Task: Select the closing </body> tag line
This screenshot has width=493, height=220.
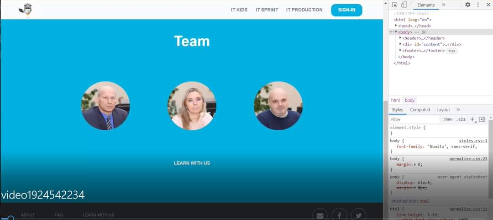Action: tap(406, 57)
